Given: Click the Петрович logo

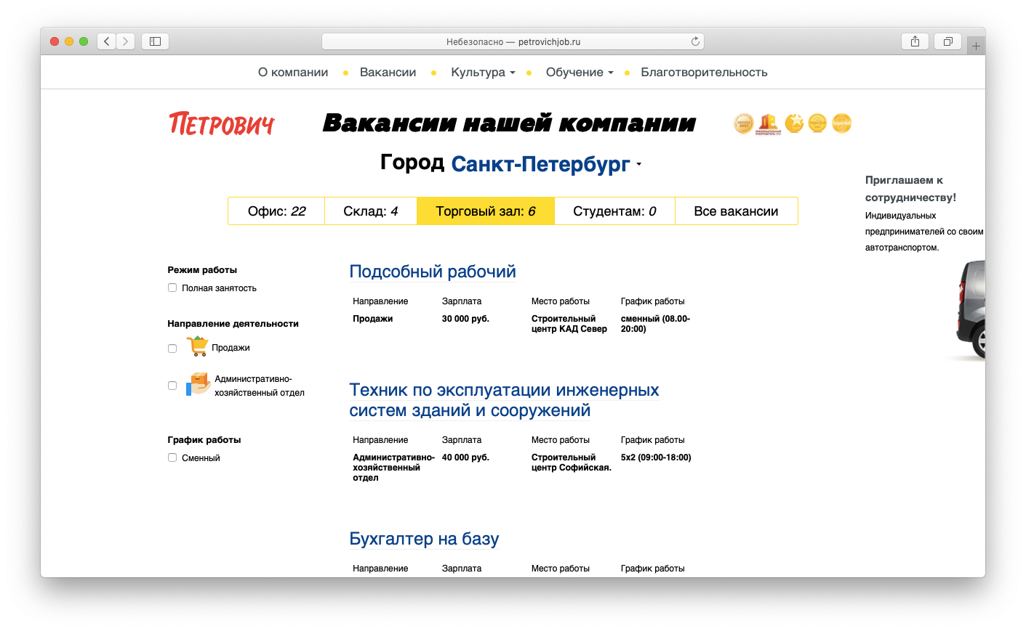Looking at the screenshot, I should click(x=222, y=124).
